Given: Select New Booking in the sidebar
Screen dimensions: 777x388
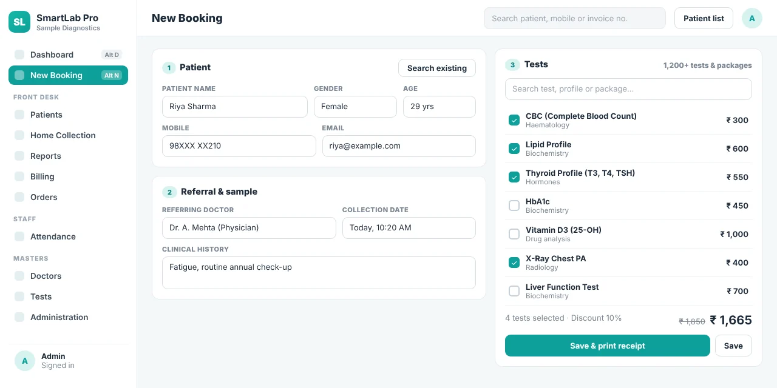Looking at the screenshot, I should pyautogui.click(x=68, y=75).
